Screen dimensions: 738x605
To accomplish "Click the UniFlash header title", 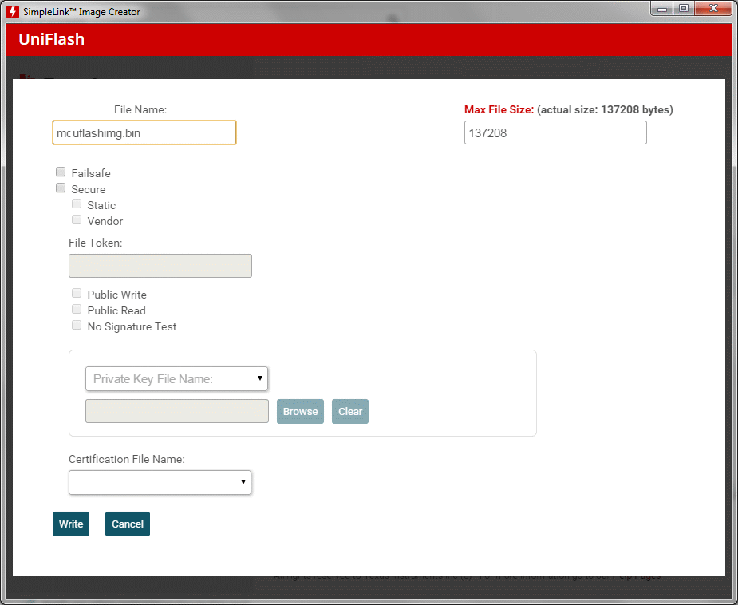I will pos(51,39).
